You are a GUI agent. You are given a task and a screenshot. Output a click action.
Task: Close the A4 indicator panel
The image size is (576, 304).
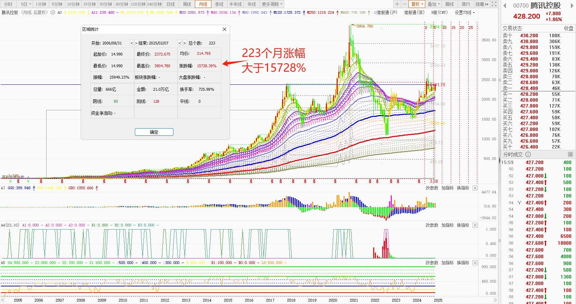[475, 225]
